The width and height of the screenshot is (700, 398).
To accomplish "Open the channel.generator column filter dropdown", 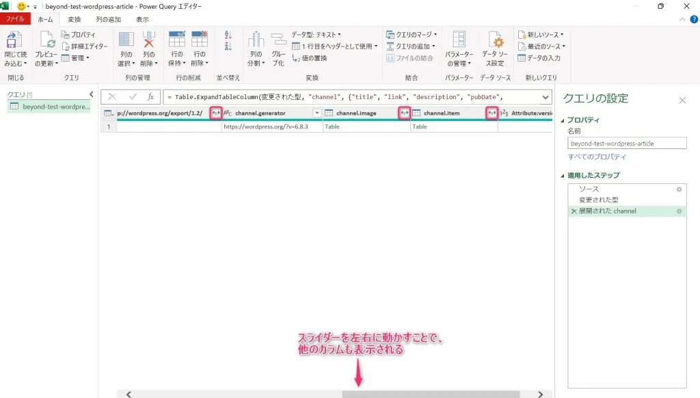I will (317, 113).
